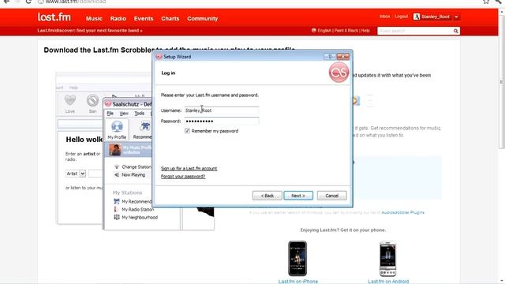
Task: Click the Android phone image
Action: (387, 259)
